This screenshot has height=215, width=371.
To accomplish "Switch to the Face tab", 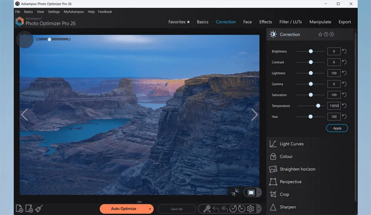I will click(x=248, y=22).
